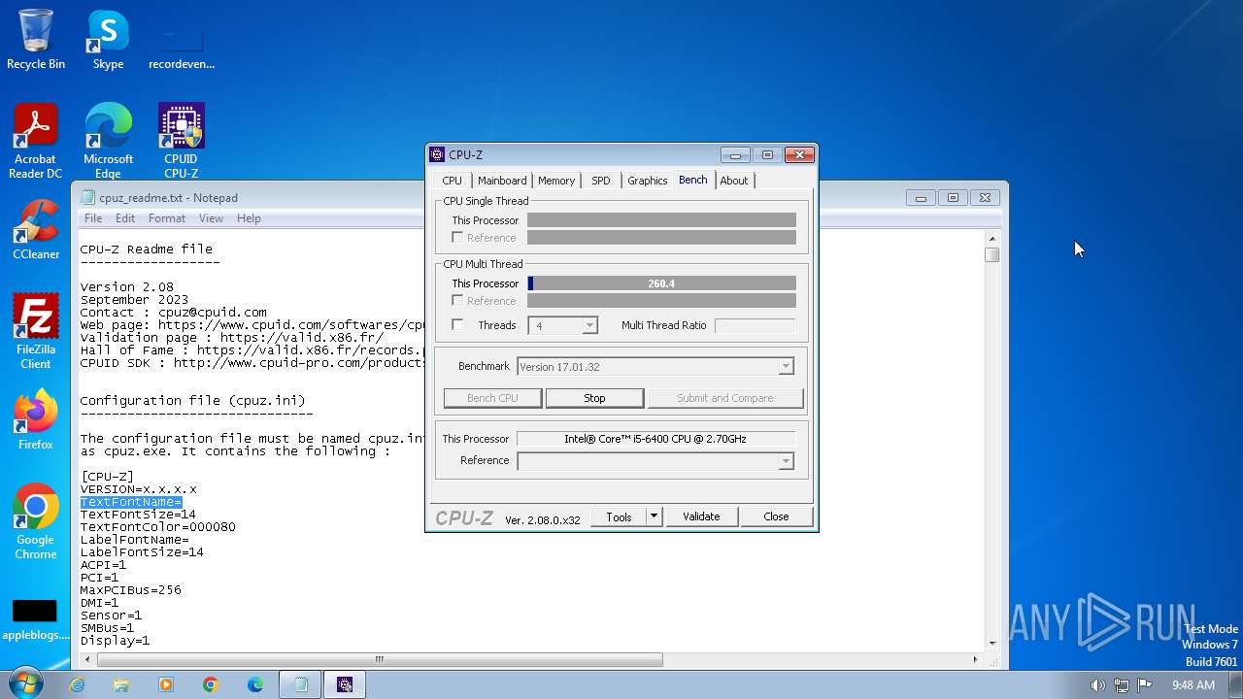Switch to the SPD tab
This screenshot has width=1243, height=699.
(601, 181)
